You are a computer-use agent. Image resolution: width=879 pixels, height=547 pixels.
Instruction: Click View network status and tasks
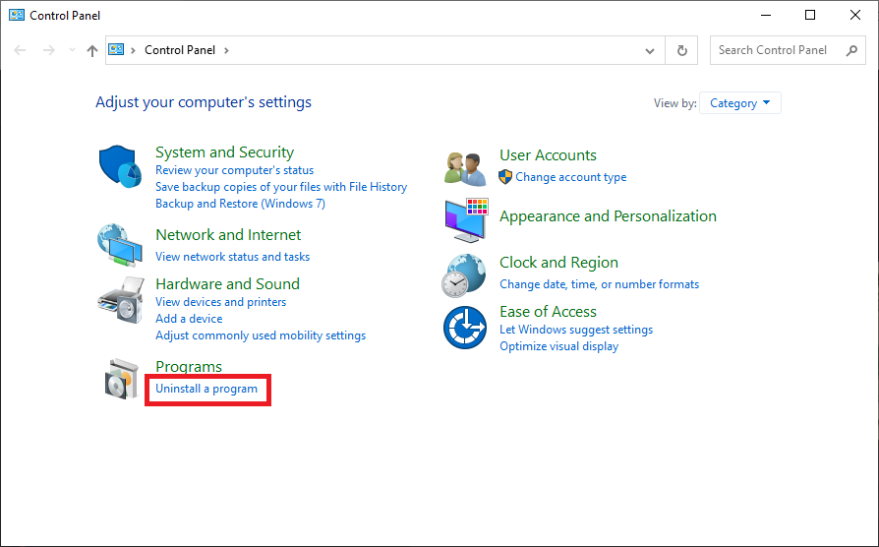[x=232, y=257]
